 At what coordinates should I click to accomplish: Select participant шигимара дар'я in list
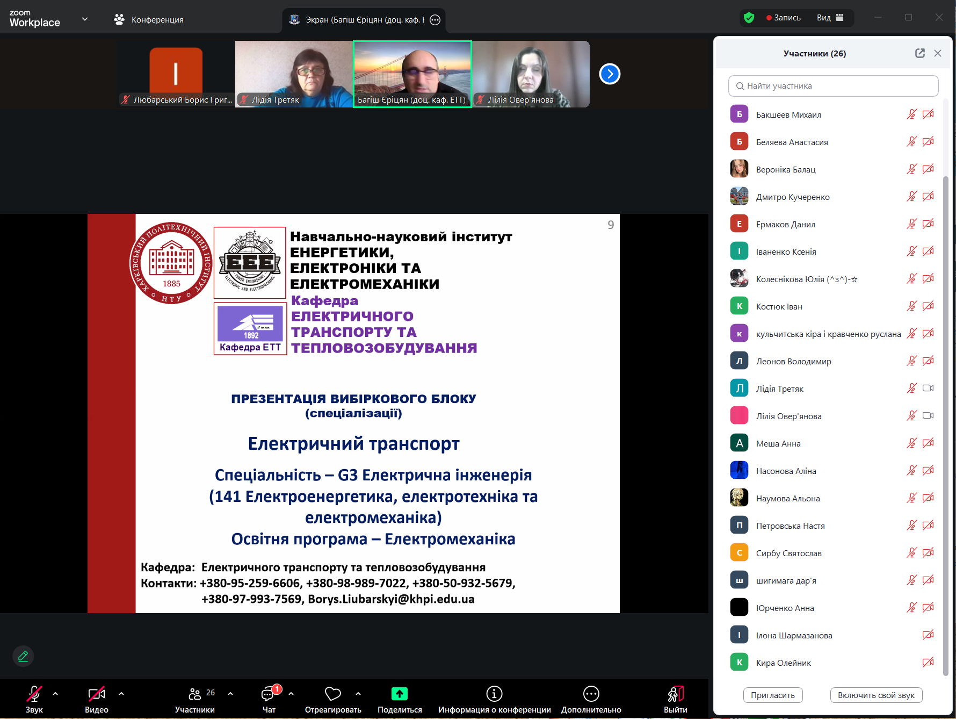pos(833,580)
